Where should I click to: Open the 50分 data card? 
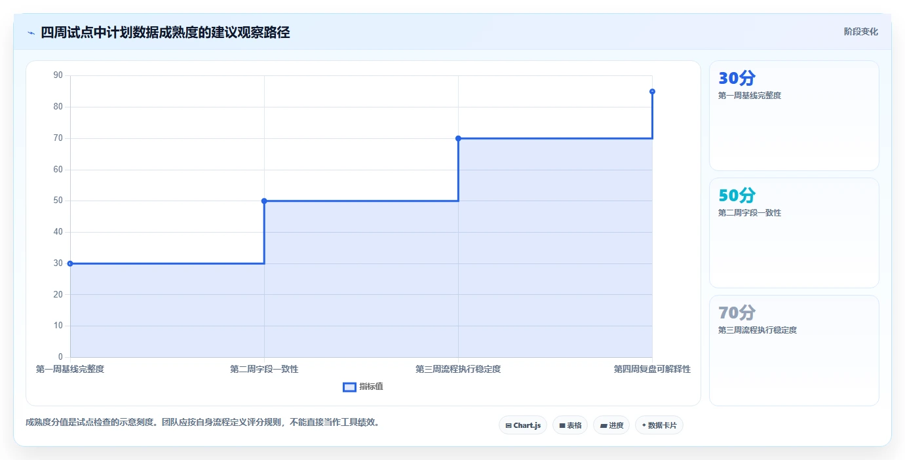tap(794, 233)
